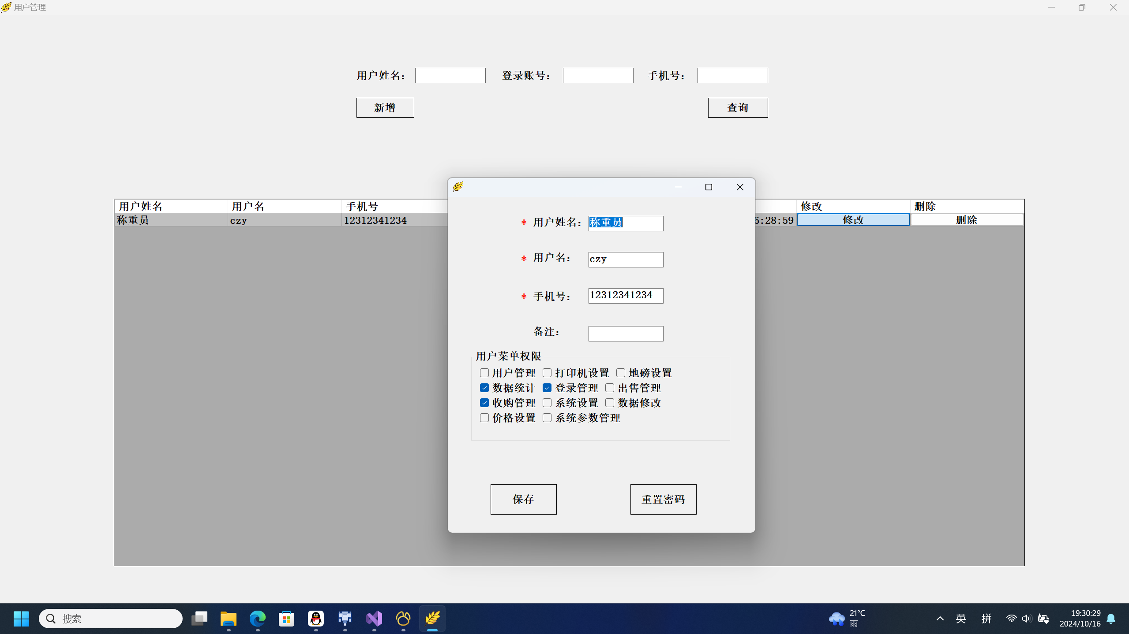The width and height of the screenshot is (1129, 634).
Task: Click the 登录账号 search field
Action: coord(598,75)
